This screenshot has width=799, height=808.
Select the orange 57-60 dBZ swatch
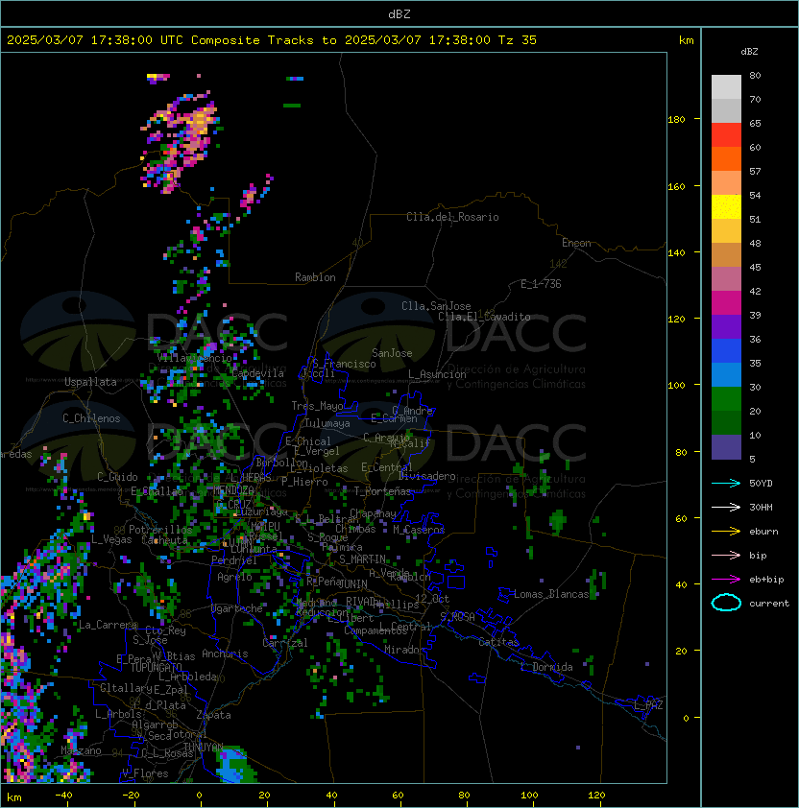tap(726, 158)
